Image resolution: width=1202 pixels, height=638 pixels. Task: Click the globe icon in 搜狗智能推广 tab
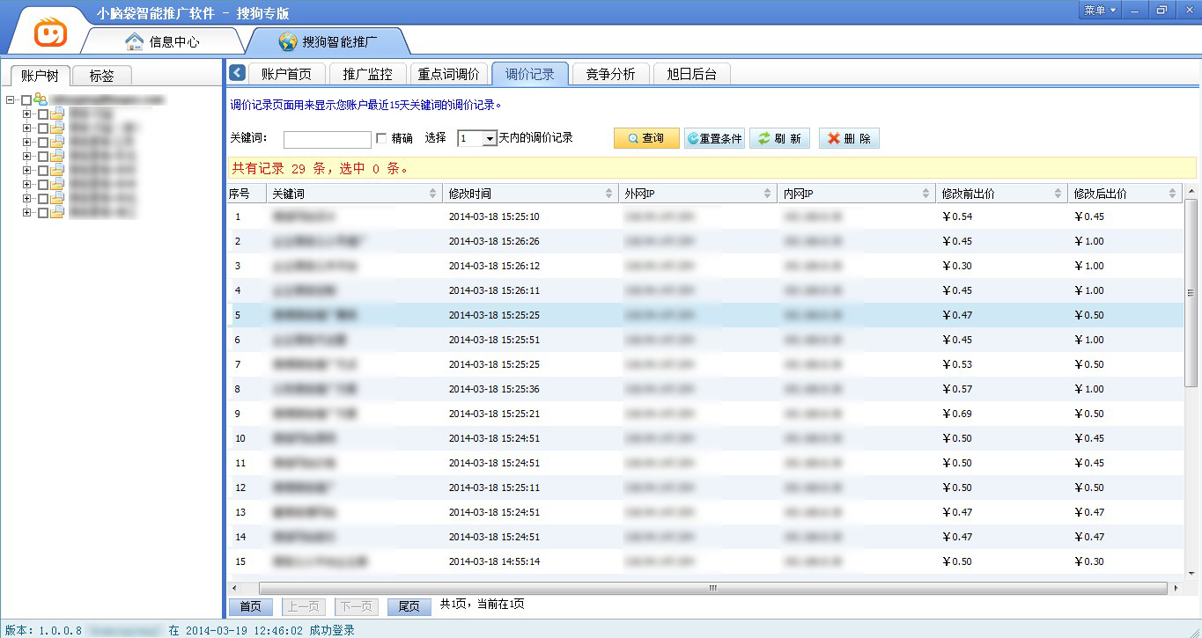(x=288, y=41)
